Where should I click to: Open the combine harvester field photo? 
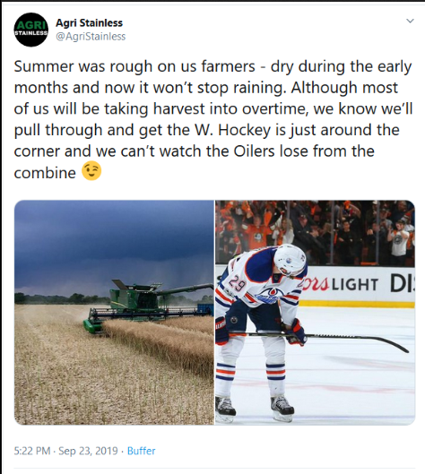tap(114, 313)
